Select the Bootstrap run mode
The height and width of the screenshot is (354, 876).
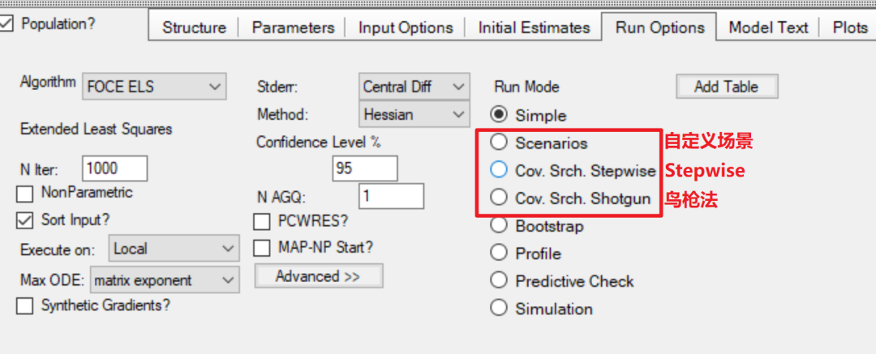(x=500, y=226)
